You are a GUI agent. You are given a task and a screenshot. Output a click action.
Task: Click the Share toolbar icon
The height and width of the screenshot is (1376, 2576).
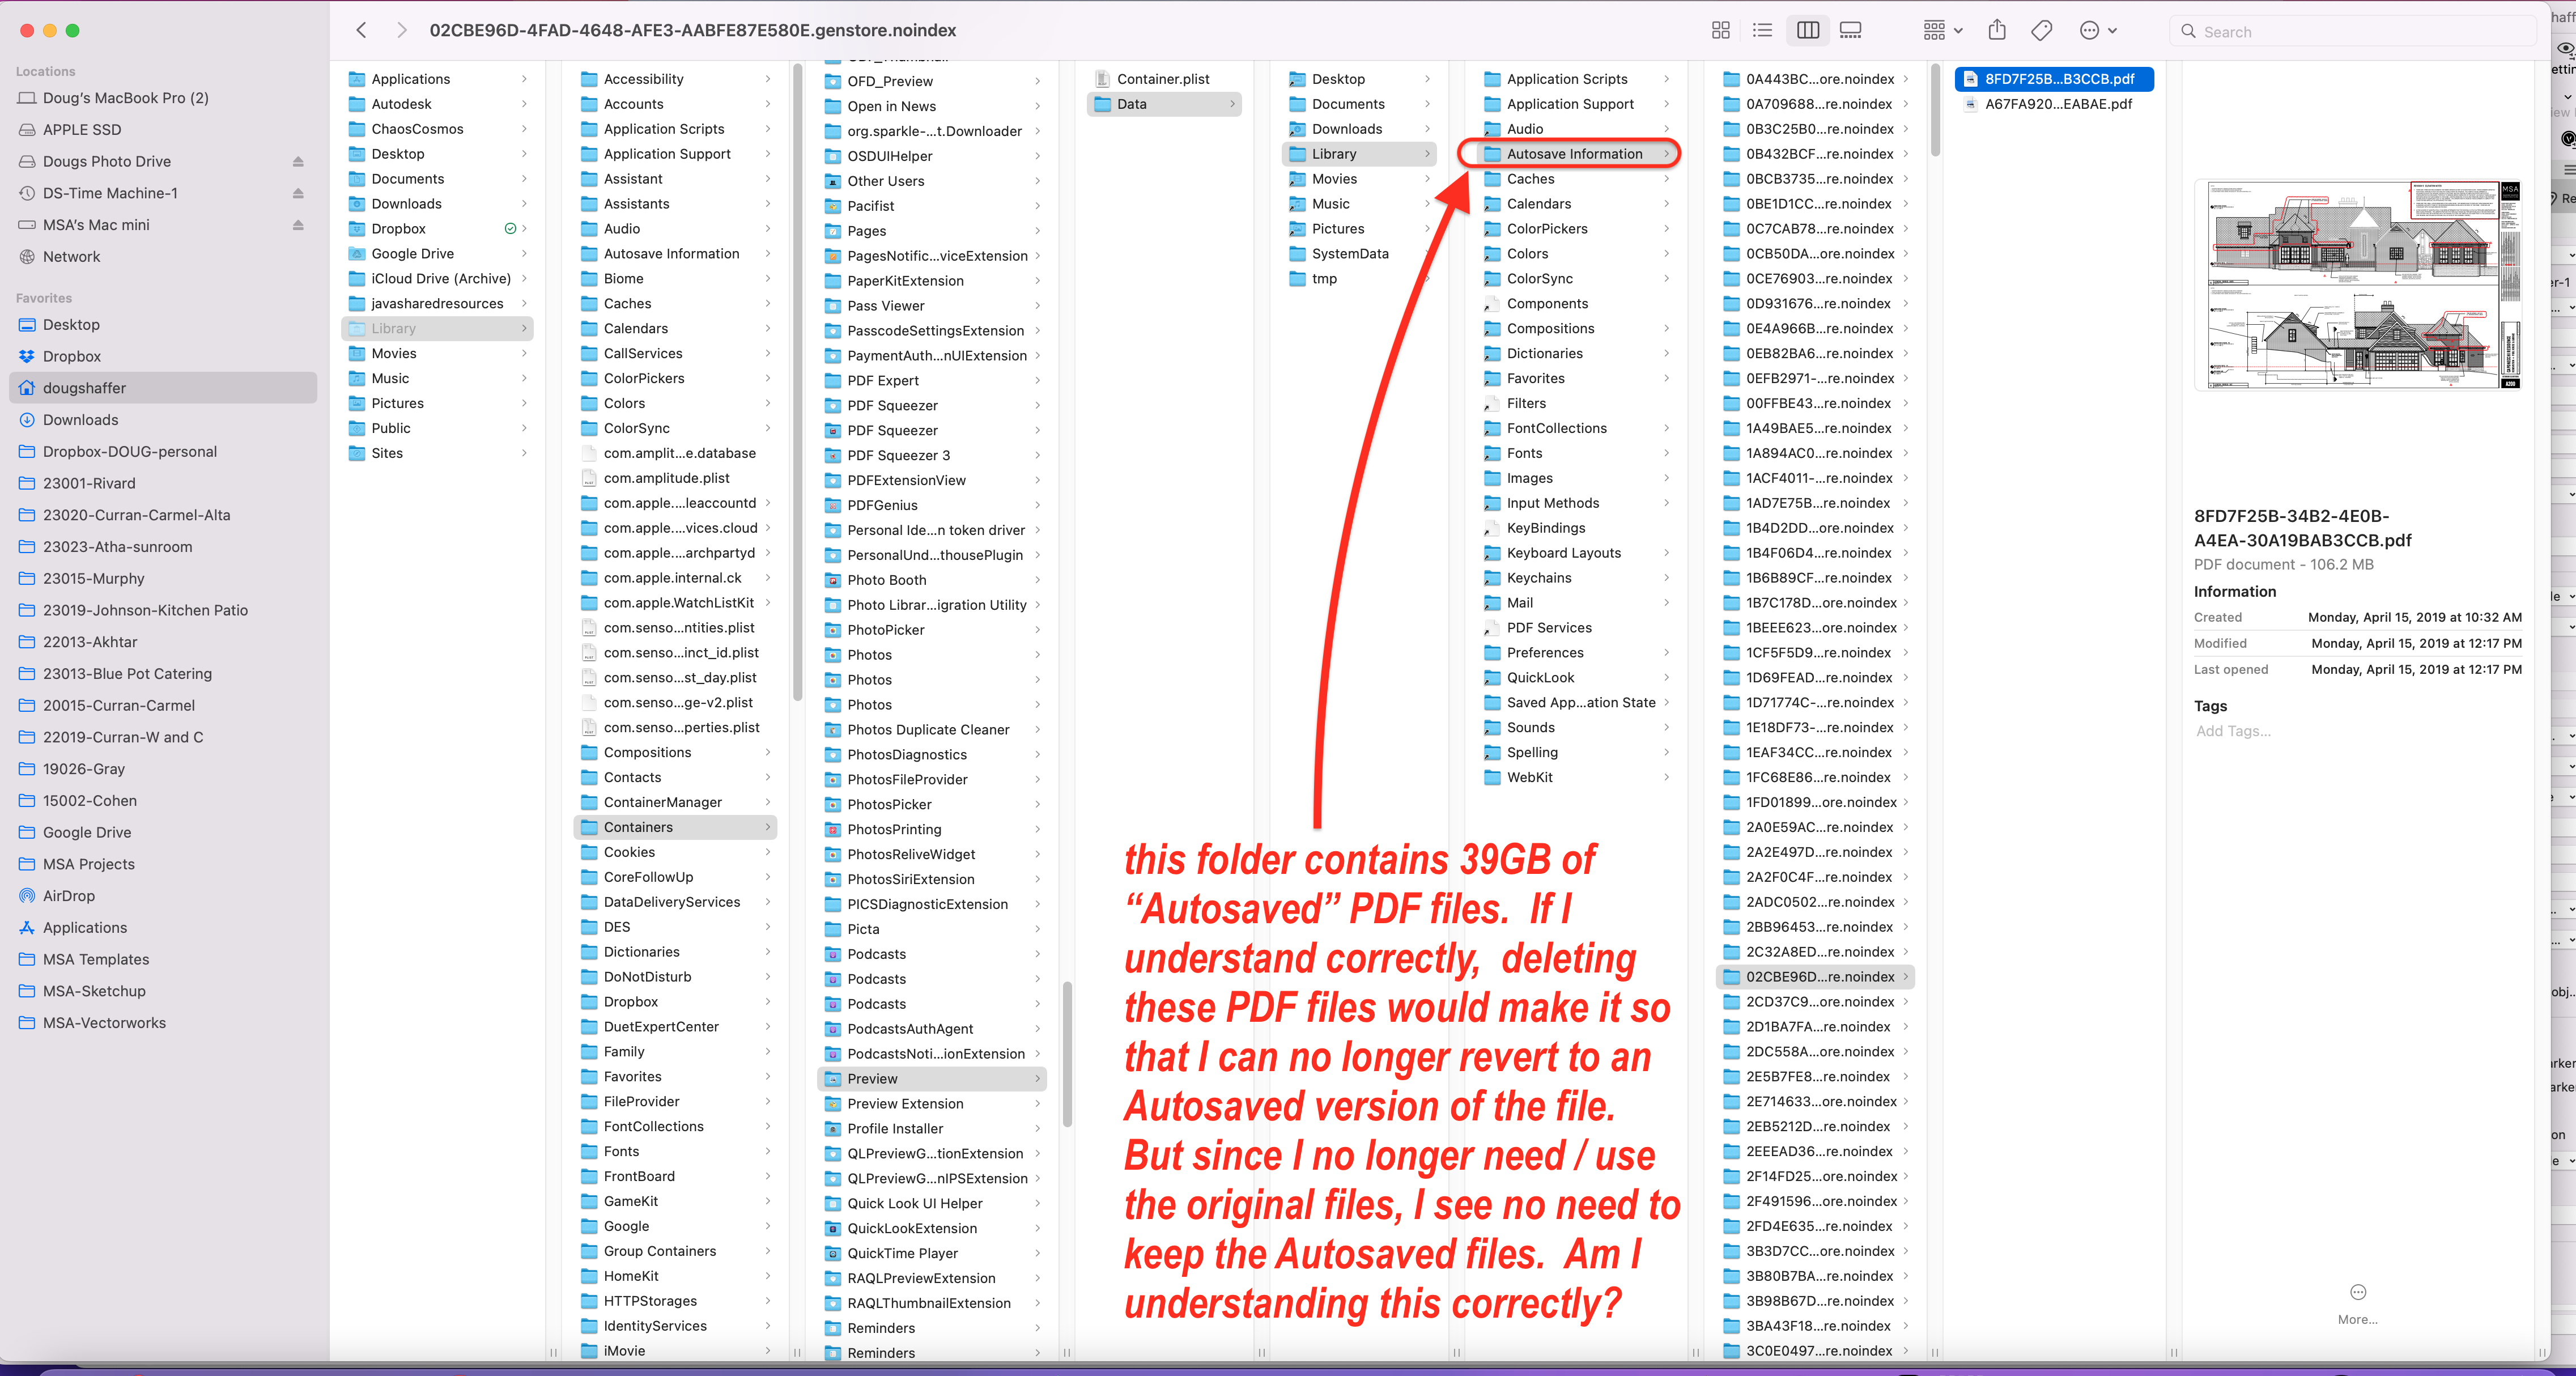point(1997,31)
